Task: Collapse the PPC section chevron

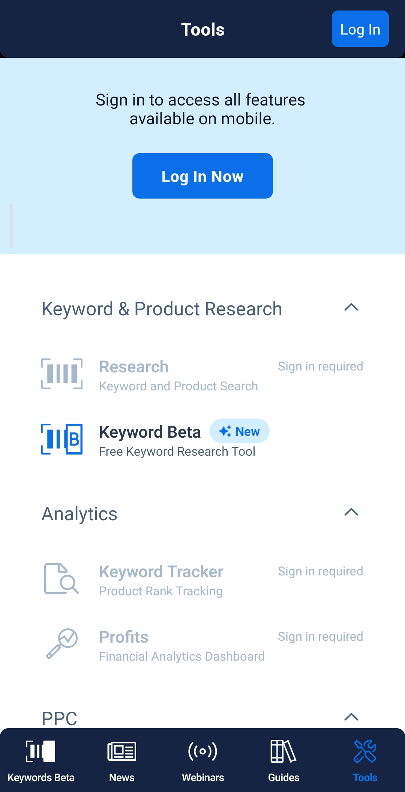Action: [x=351, y=717]
